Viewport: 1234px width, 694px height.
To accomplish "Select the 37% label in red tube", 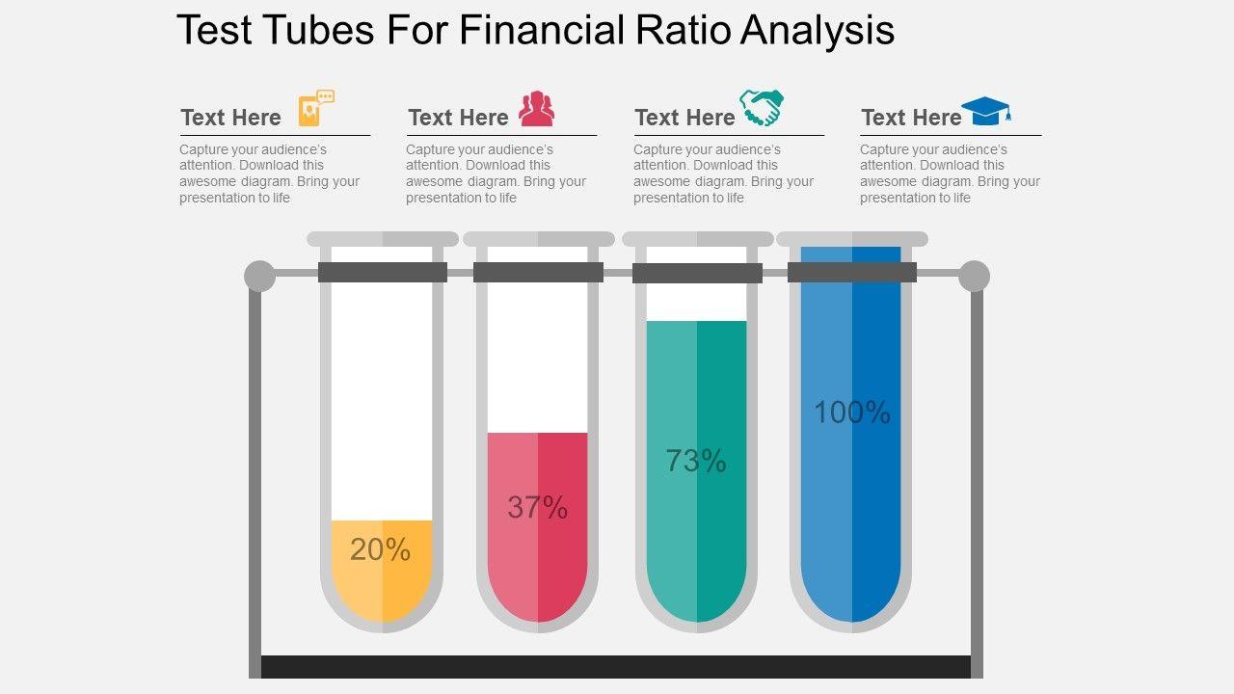I will coord(537,507).
